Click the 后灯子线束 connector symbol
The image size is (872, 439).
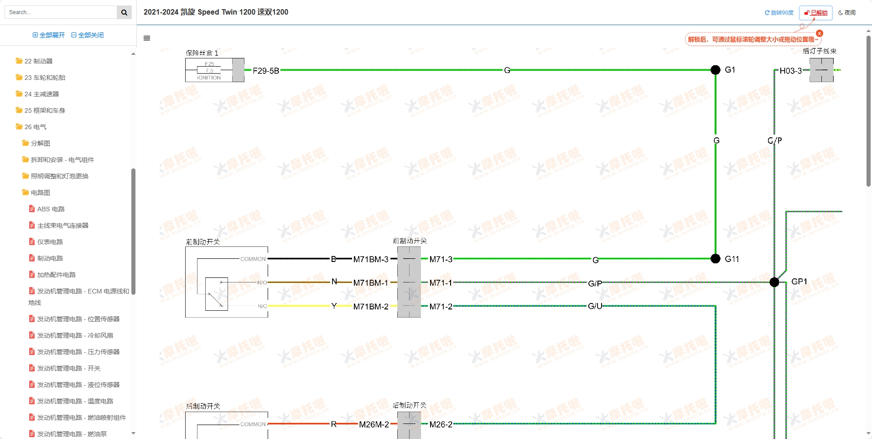821,70
